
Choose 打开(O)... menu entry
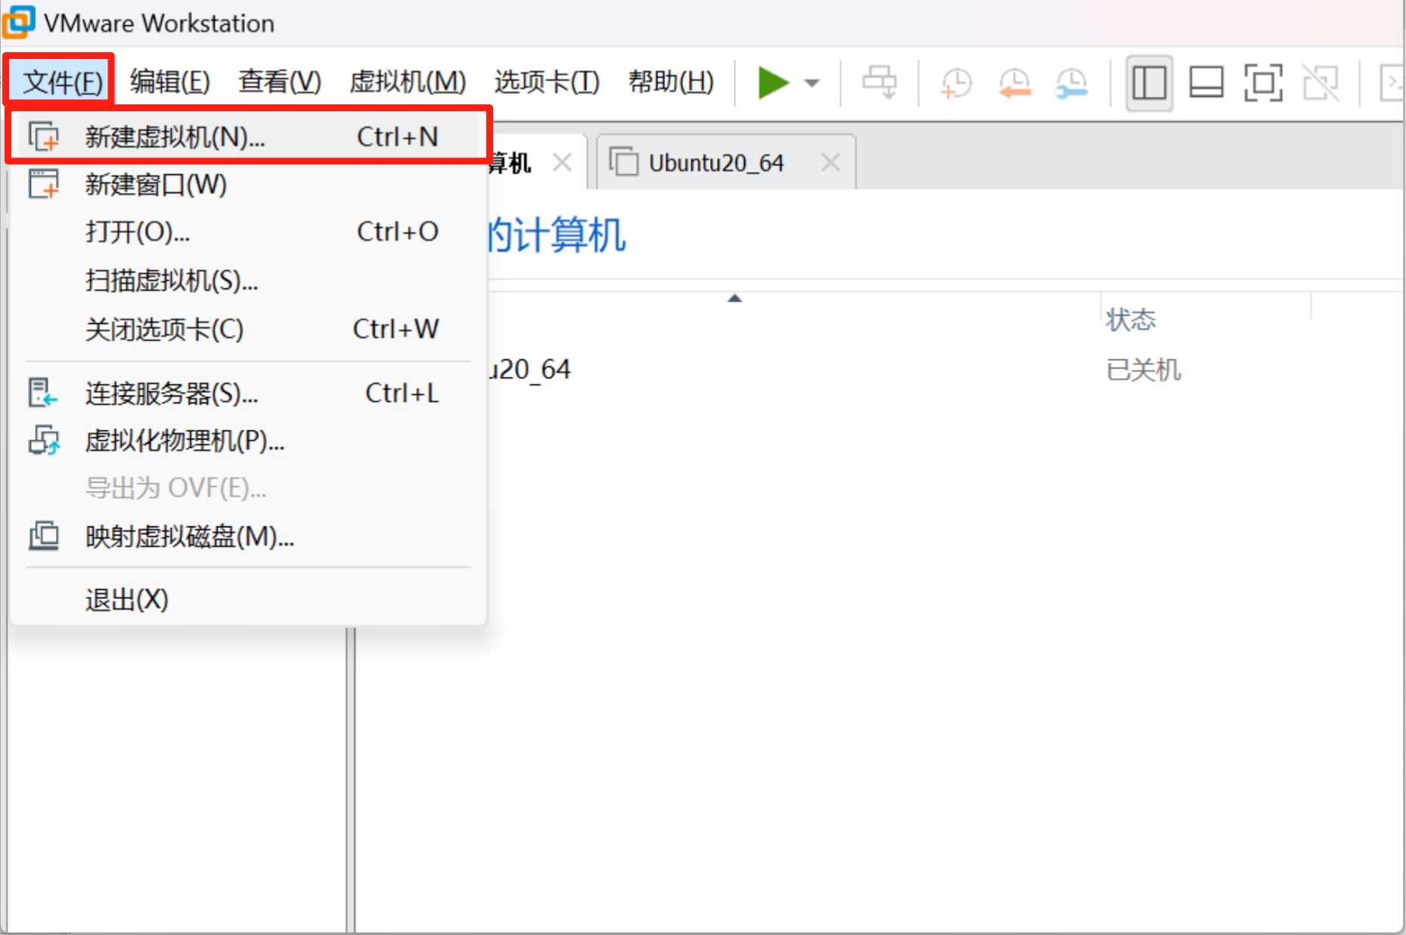(249, 231)
